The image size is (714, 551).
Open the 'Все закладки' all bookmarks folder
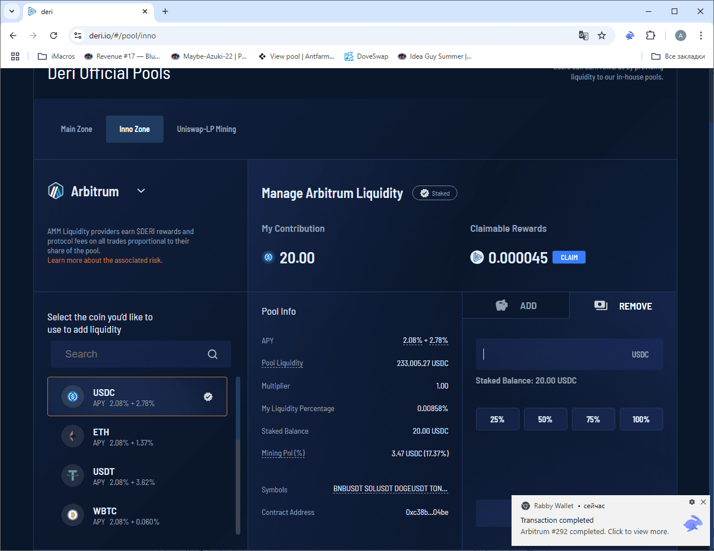[x=678, y=56]
